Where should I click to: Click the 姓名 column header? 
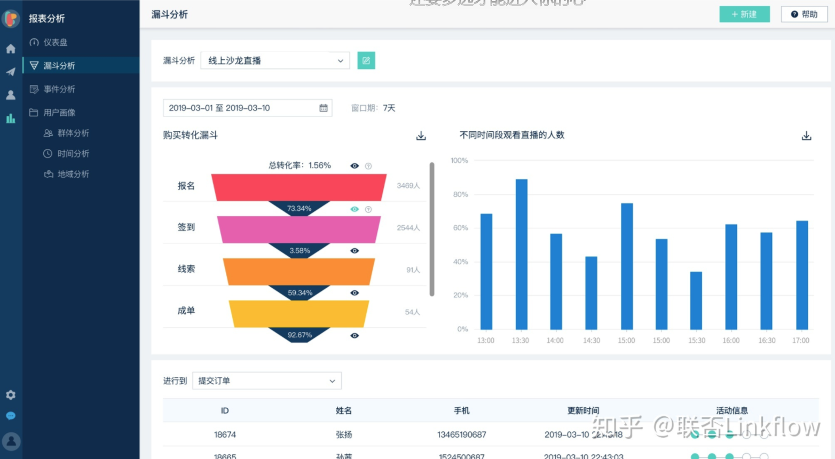344,411
